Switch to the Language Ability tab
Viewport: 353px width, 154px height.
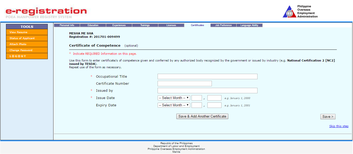[249, 25]
